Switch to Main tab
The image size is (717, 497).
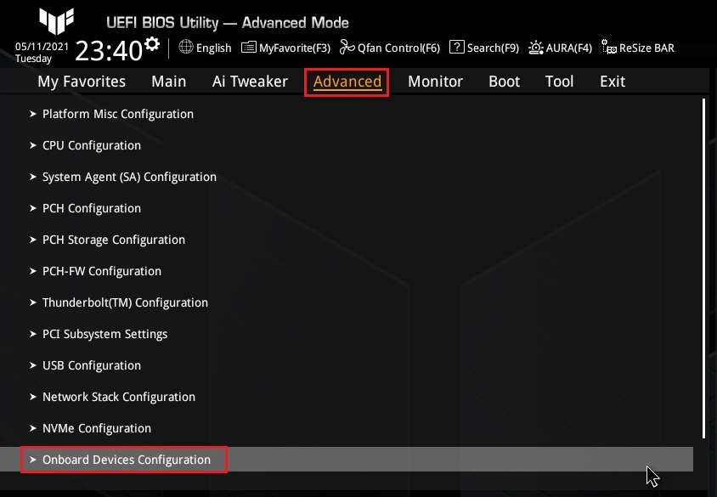coord(169,82)
